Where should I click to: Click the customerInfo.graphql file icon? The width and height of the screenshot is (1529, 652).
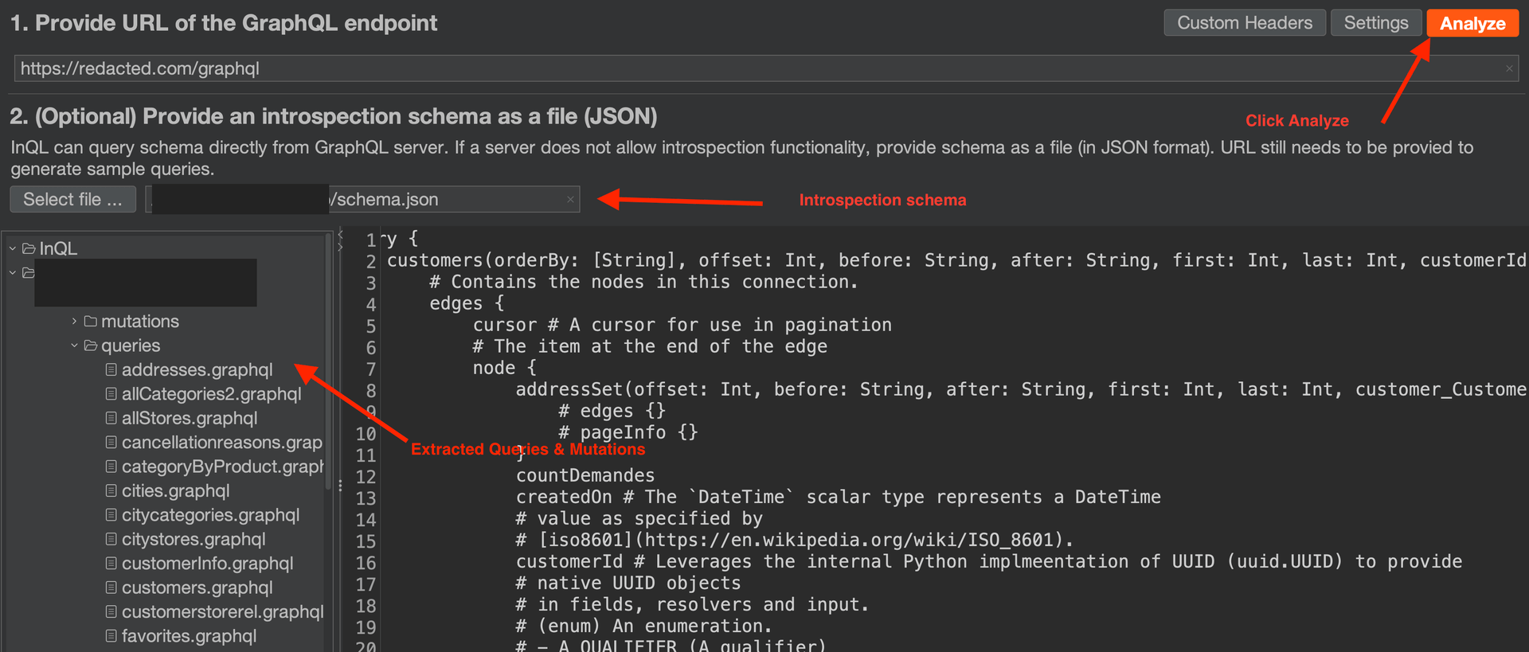coord(111,564)
